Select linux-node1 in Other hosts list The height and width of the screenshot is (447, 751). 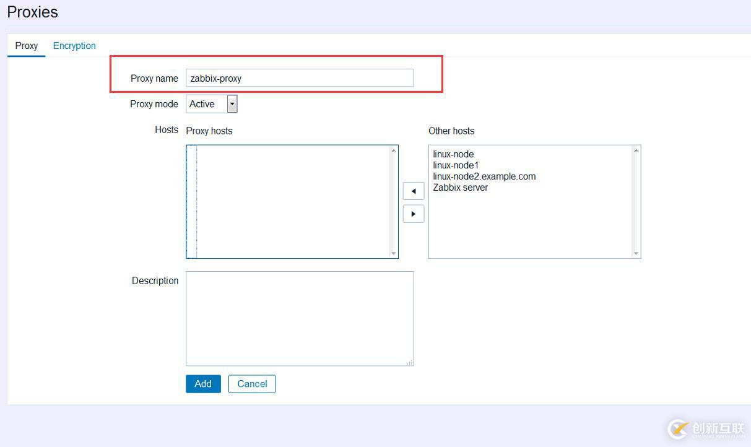tap(456, 165)
